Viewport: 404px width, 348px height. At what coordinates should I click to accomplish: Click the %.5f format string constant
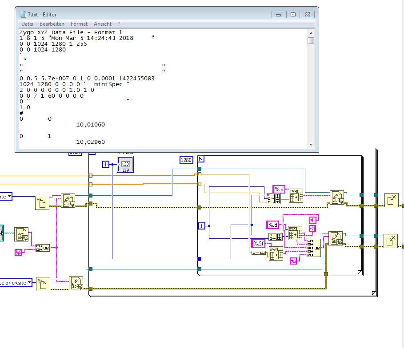(258, 243)
